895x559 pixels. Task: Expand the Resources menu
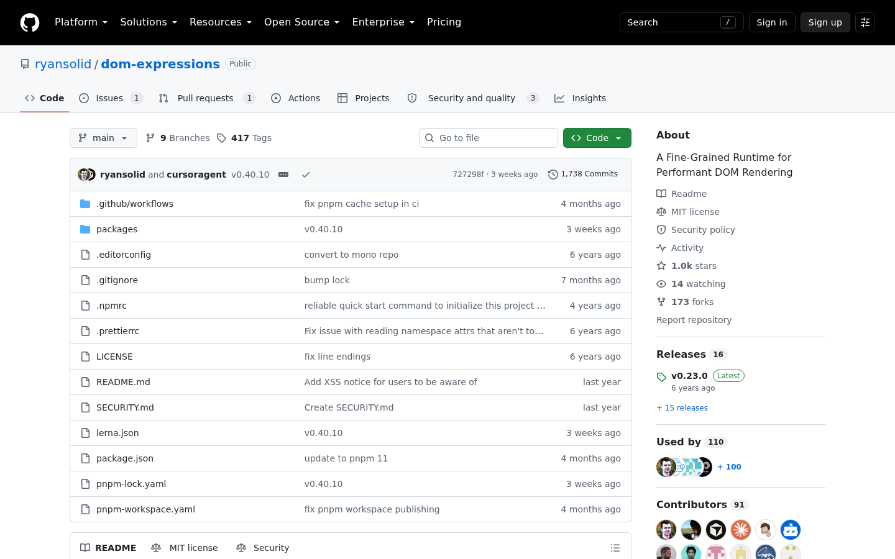click(221, 22)
